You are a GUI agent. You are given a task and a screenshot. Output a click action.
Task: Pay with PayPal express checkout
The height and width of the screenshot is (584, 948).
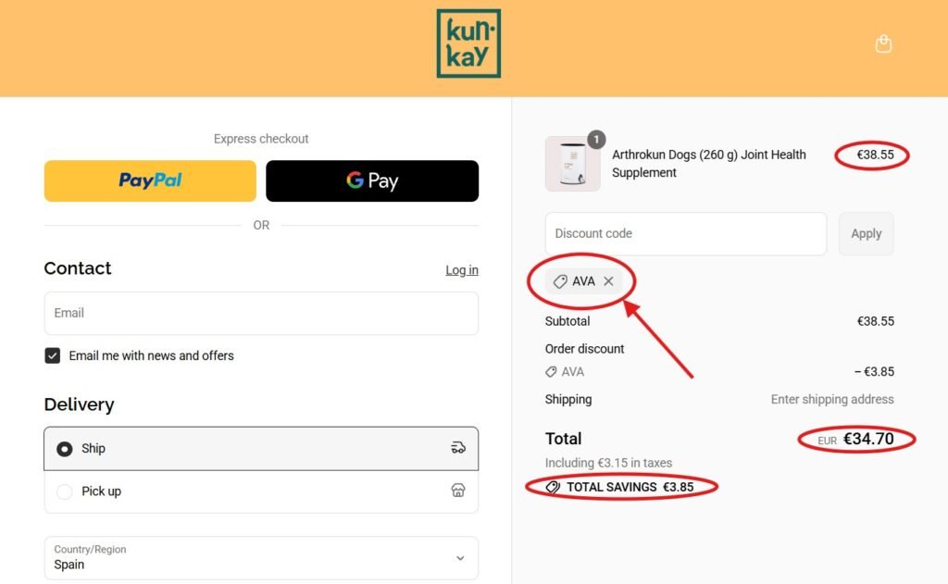pyautogui.click(x=150, y=180)
